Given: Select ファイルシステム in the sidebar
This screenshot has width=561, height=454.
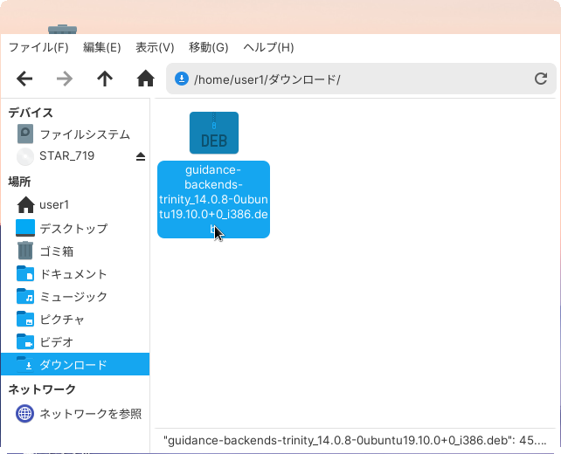Looking at the screenshot, I should [75, 134].
